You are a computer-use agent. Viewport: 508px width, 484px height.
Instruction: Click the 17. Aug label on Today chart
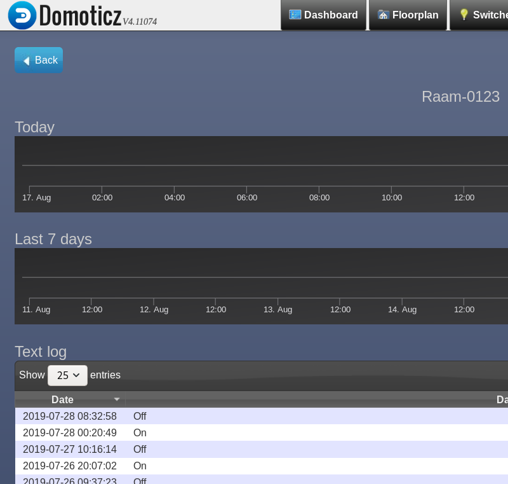click(x=37, y=198)
